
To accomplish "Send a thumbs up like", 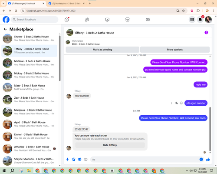I will click(208, 160).
